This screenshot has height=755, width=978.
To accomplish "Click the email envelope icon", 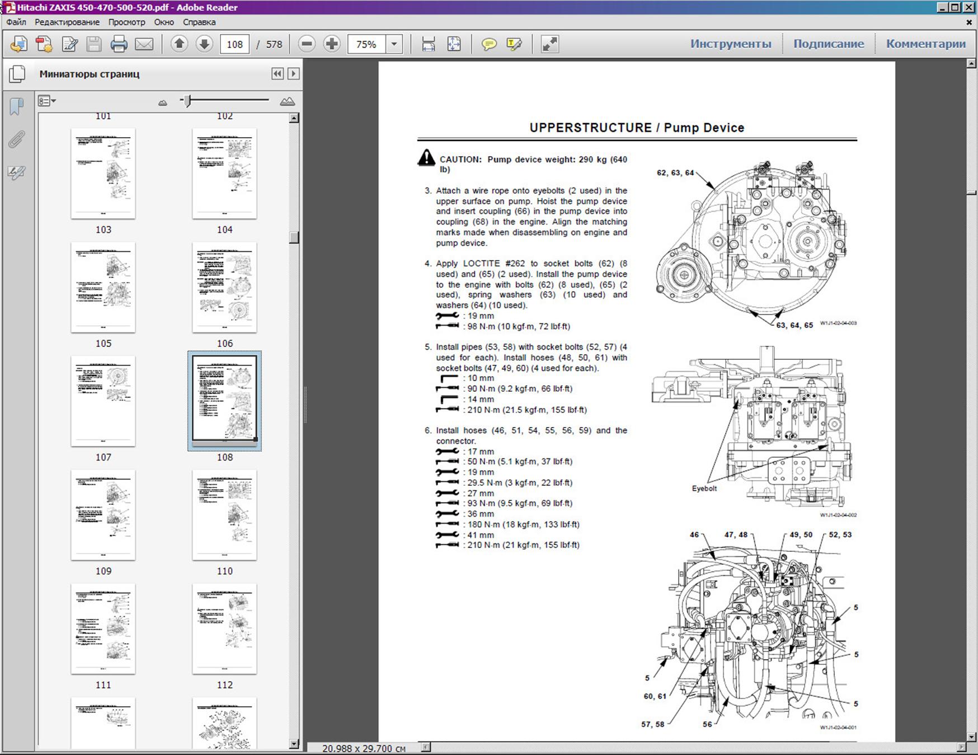I will (144, 44).
